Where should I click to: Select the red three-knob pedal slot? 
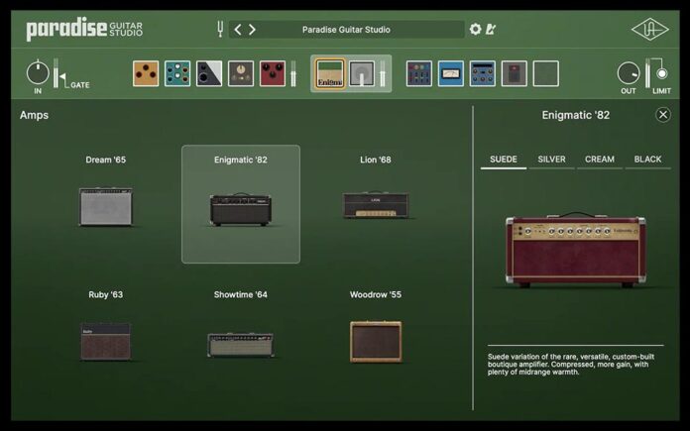coord(273,73)
